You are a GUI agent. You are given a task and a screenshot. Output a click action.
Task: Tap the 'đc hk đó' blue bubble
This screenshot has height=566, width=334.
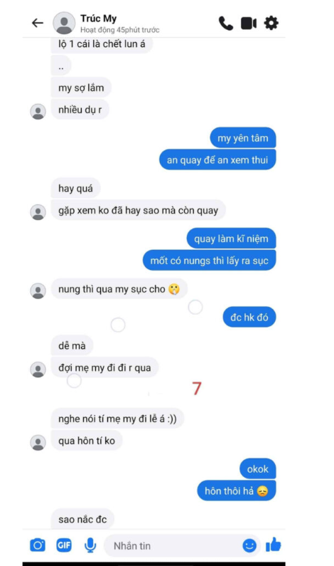click(249, 317)
